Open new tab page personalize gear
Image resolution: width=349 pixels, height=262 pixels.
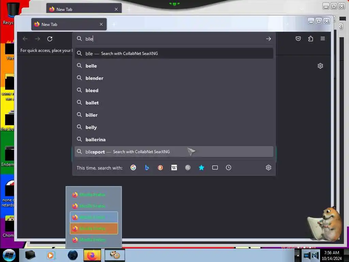tap(320, 66)
